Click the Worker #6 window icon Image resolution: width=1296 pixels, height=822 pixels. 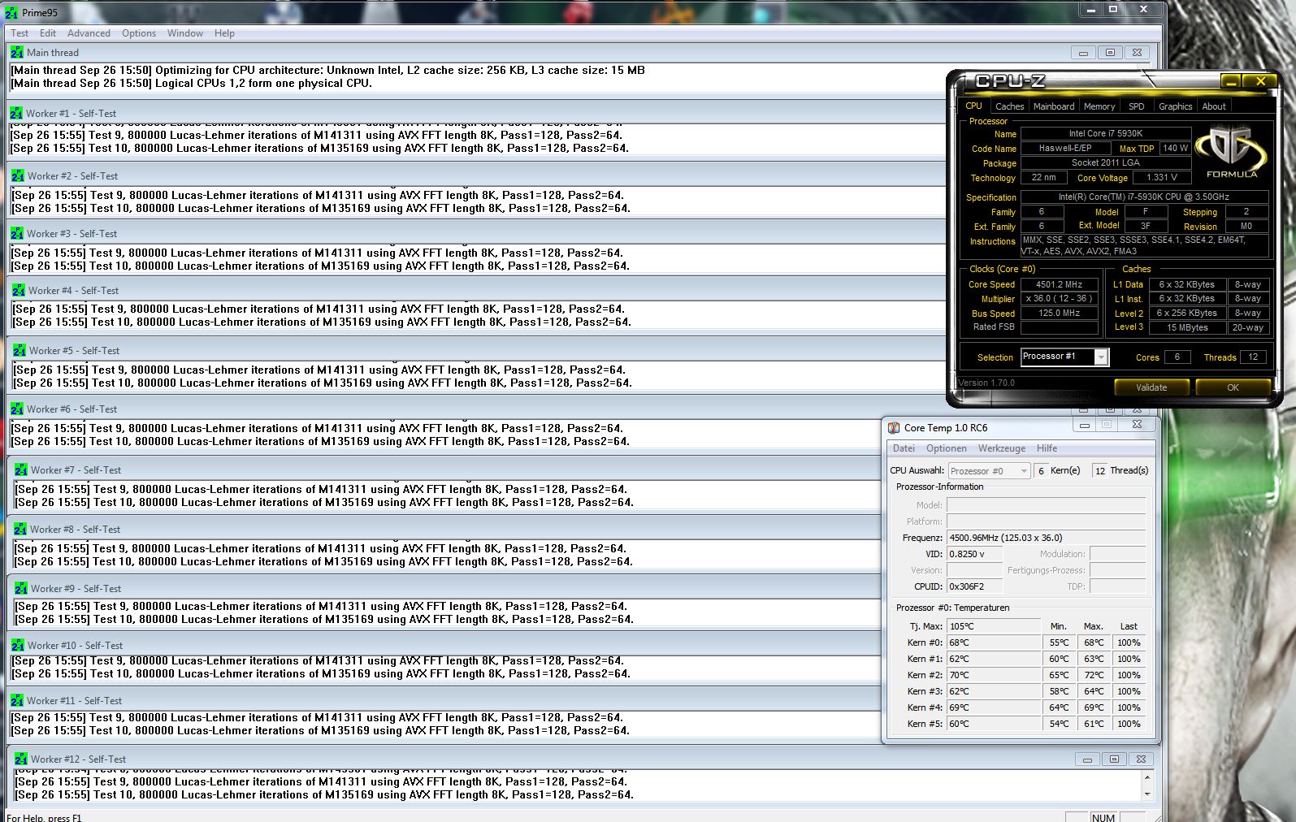click(17, 409)
